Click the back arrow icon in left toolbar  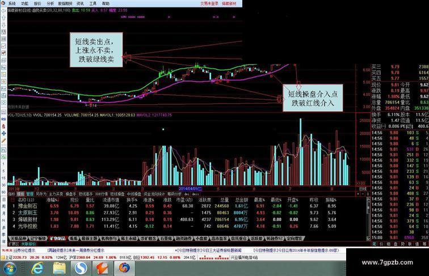(x=3, y=11)
